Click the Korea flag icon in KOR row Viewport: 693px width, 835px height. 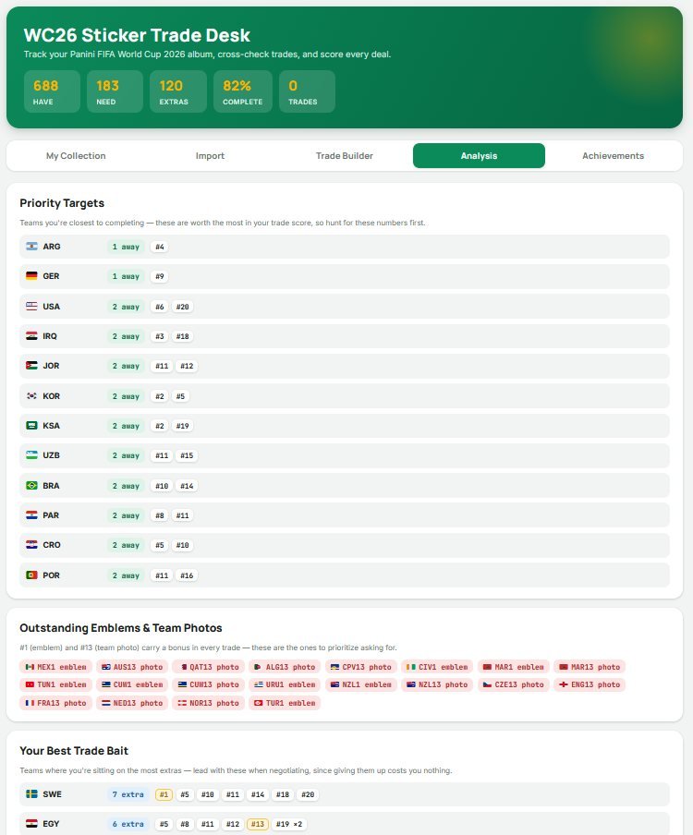pos(32,395)
